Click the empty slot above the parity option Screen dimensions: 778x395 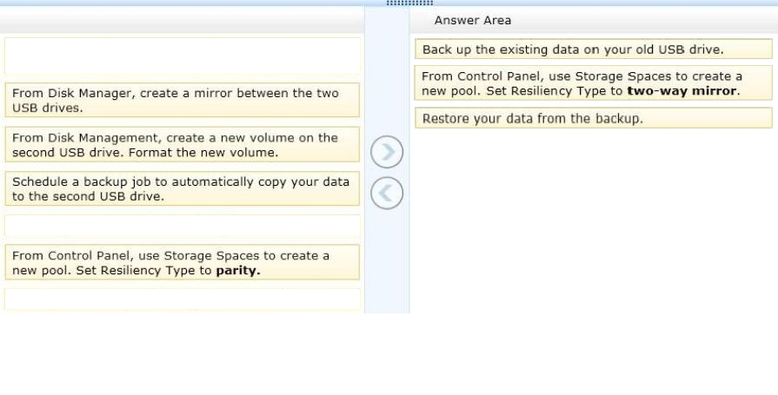[182, 226]
